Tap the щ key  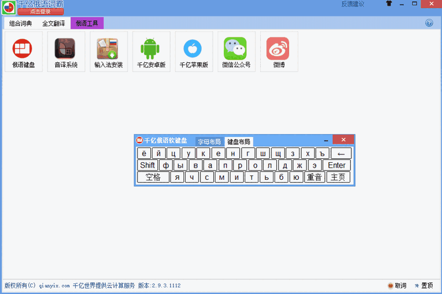tap(278, 153)
